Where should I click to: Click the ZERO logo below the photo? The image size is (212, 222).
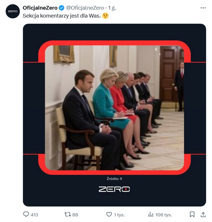pos(114,189)
